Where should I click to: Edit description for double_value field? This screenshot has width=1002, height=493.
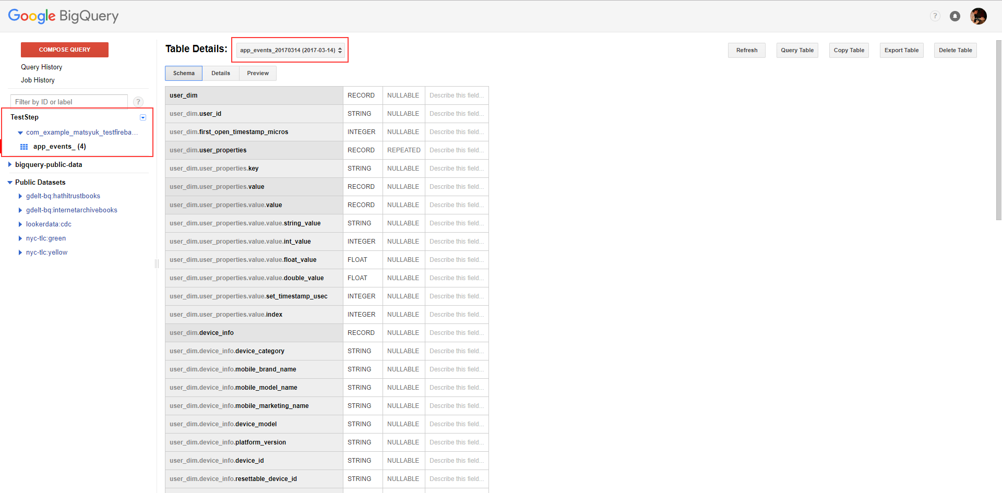click(457, 278)
